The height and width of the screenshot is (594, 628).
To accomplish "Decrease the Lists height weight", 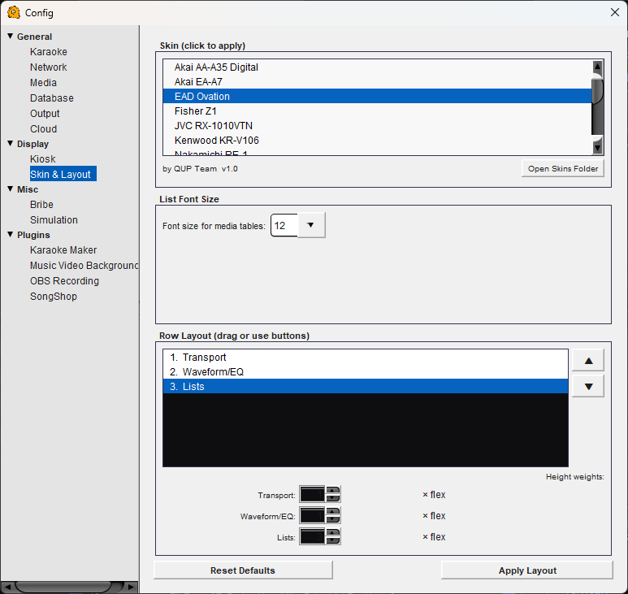I will click(333, 540).
